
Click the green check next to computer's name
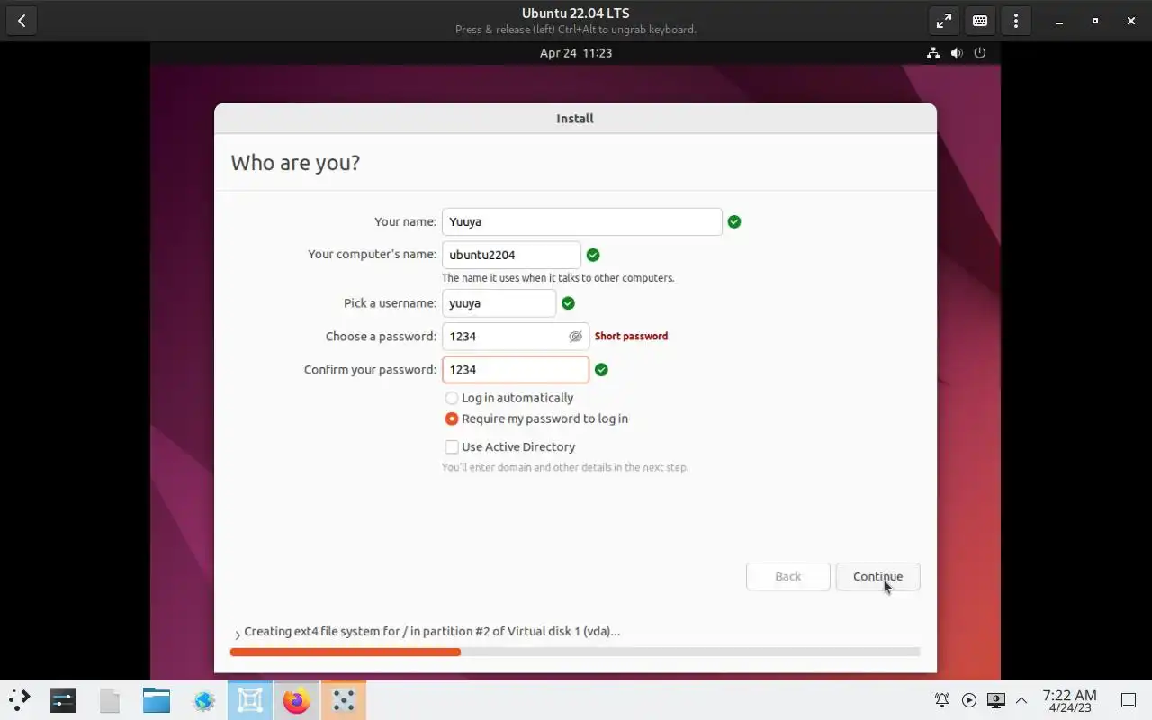click(x=593, y=255)
